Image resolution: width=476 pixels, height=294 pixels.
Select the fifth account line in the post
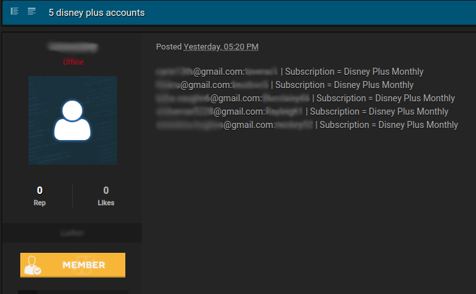[x=307, y=125]
